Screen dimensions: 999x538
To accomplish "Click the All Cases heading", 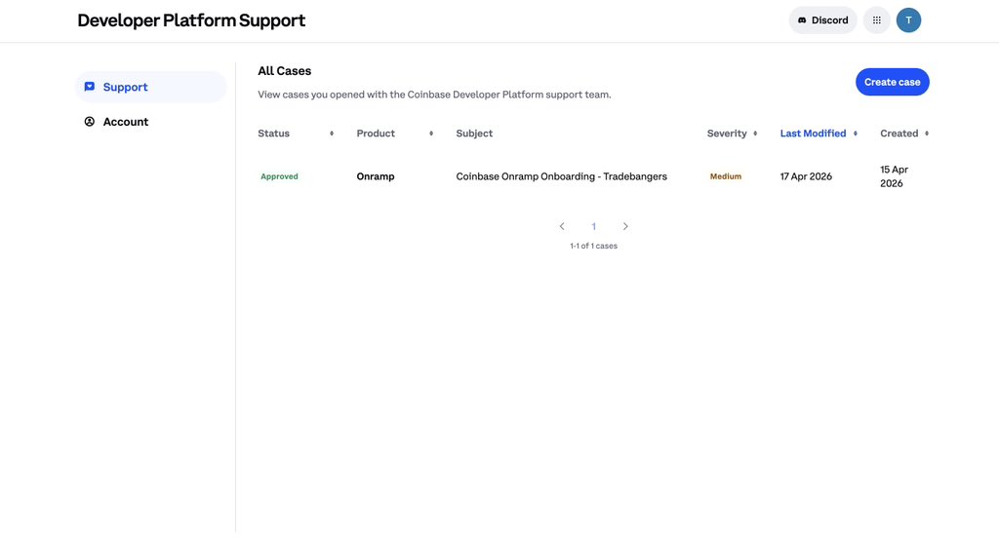I will (x=284, y=71).
